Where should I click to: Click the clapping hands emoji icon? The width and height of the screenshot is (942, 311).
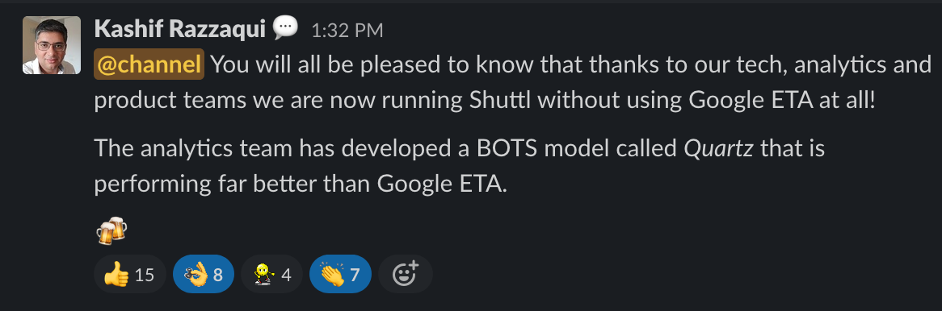pos(332,276)
